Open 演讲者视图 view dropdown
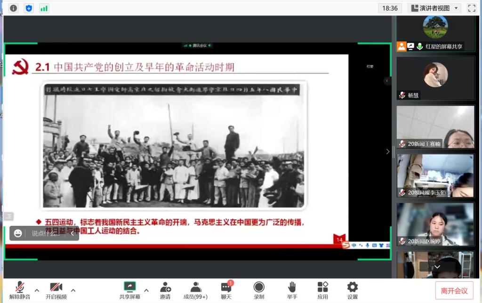The height and width of the screenshot is (303, 482). coord(434,8)
